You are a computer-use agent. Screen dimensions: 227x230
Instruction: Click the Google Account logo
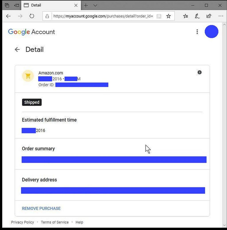pos(32,32)
